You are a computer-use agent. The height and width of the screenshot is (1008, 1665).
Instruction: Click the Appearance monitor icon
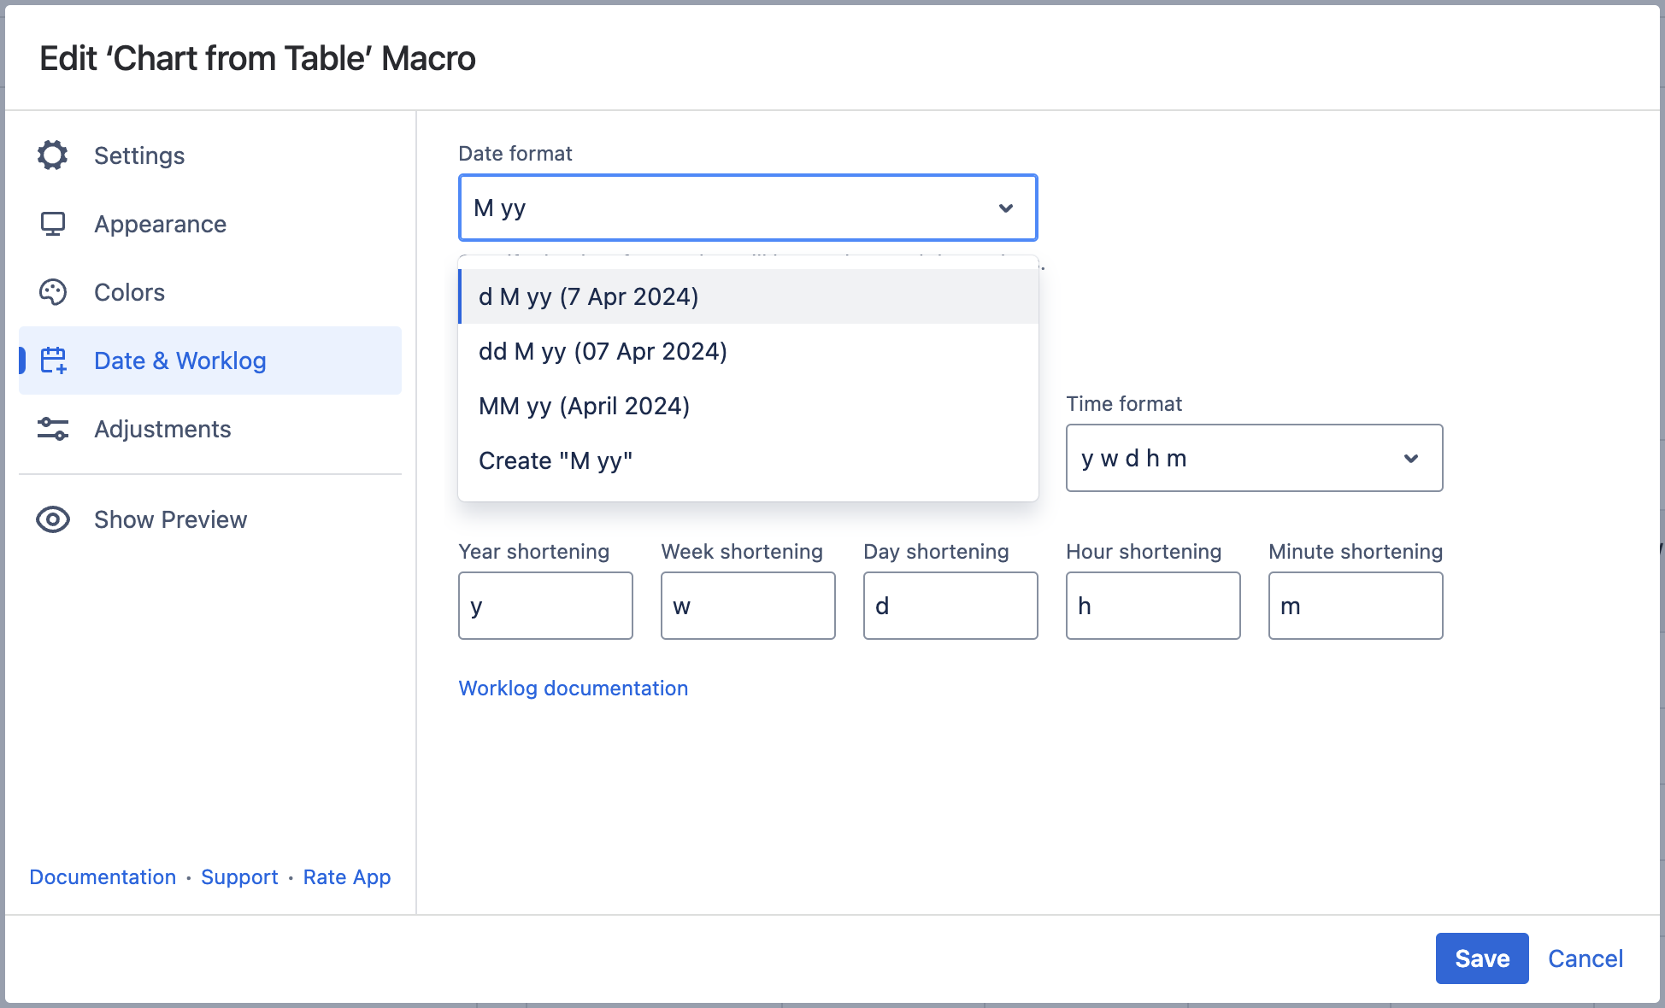point(52,224)
